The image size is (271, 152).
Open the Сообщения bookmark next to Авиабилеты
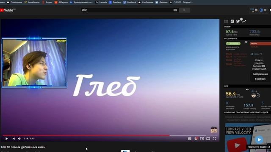point(14,2)
